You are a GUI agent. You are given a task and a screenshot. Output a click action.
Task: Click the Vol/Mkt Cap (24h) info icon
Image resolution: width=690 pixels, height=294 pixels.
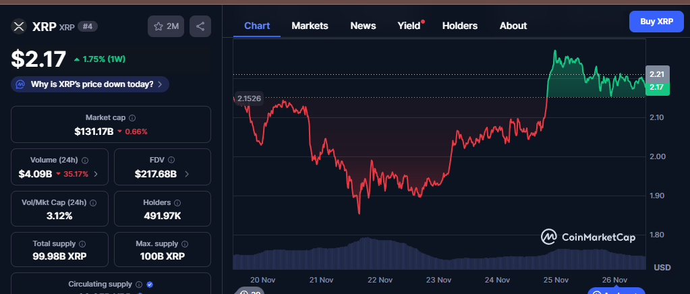click(x=93, y=202)
